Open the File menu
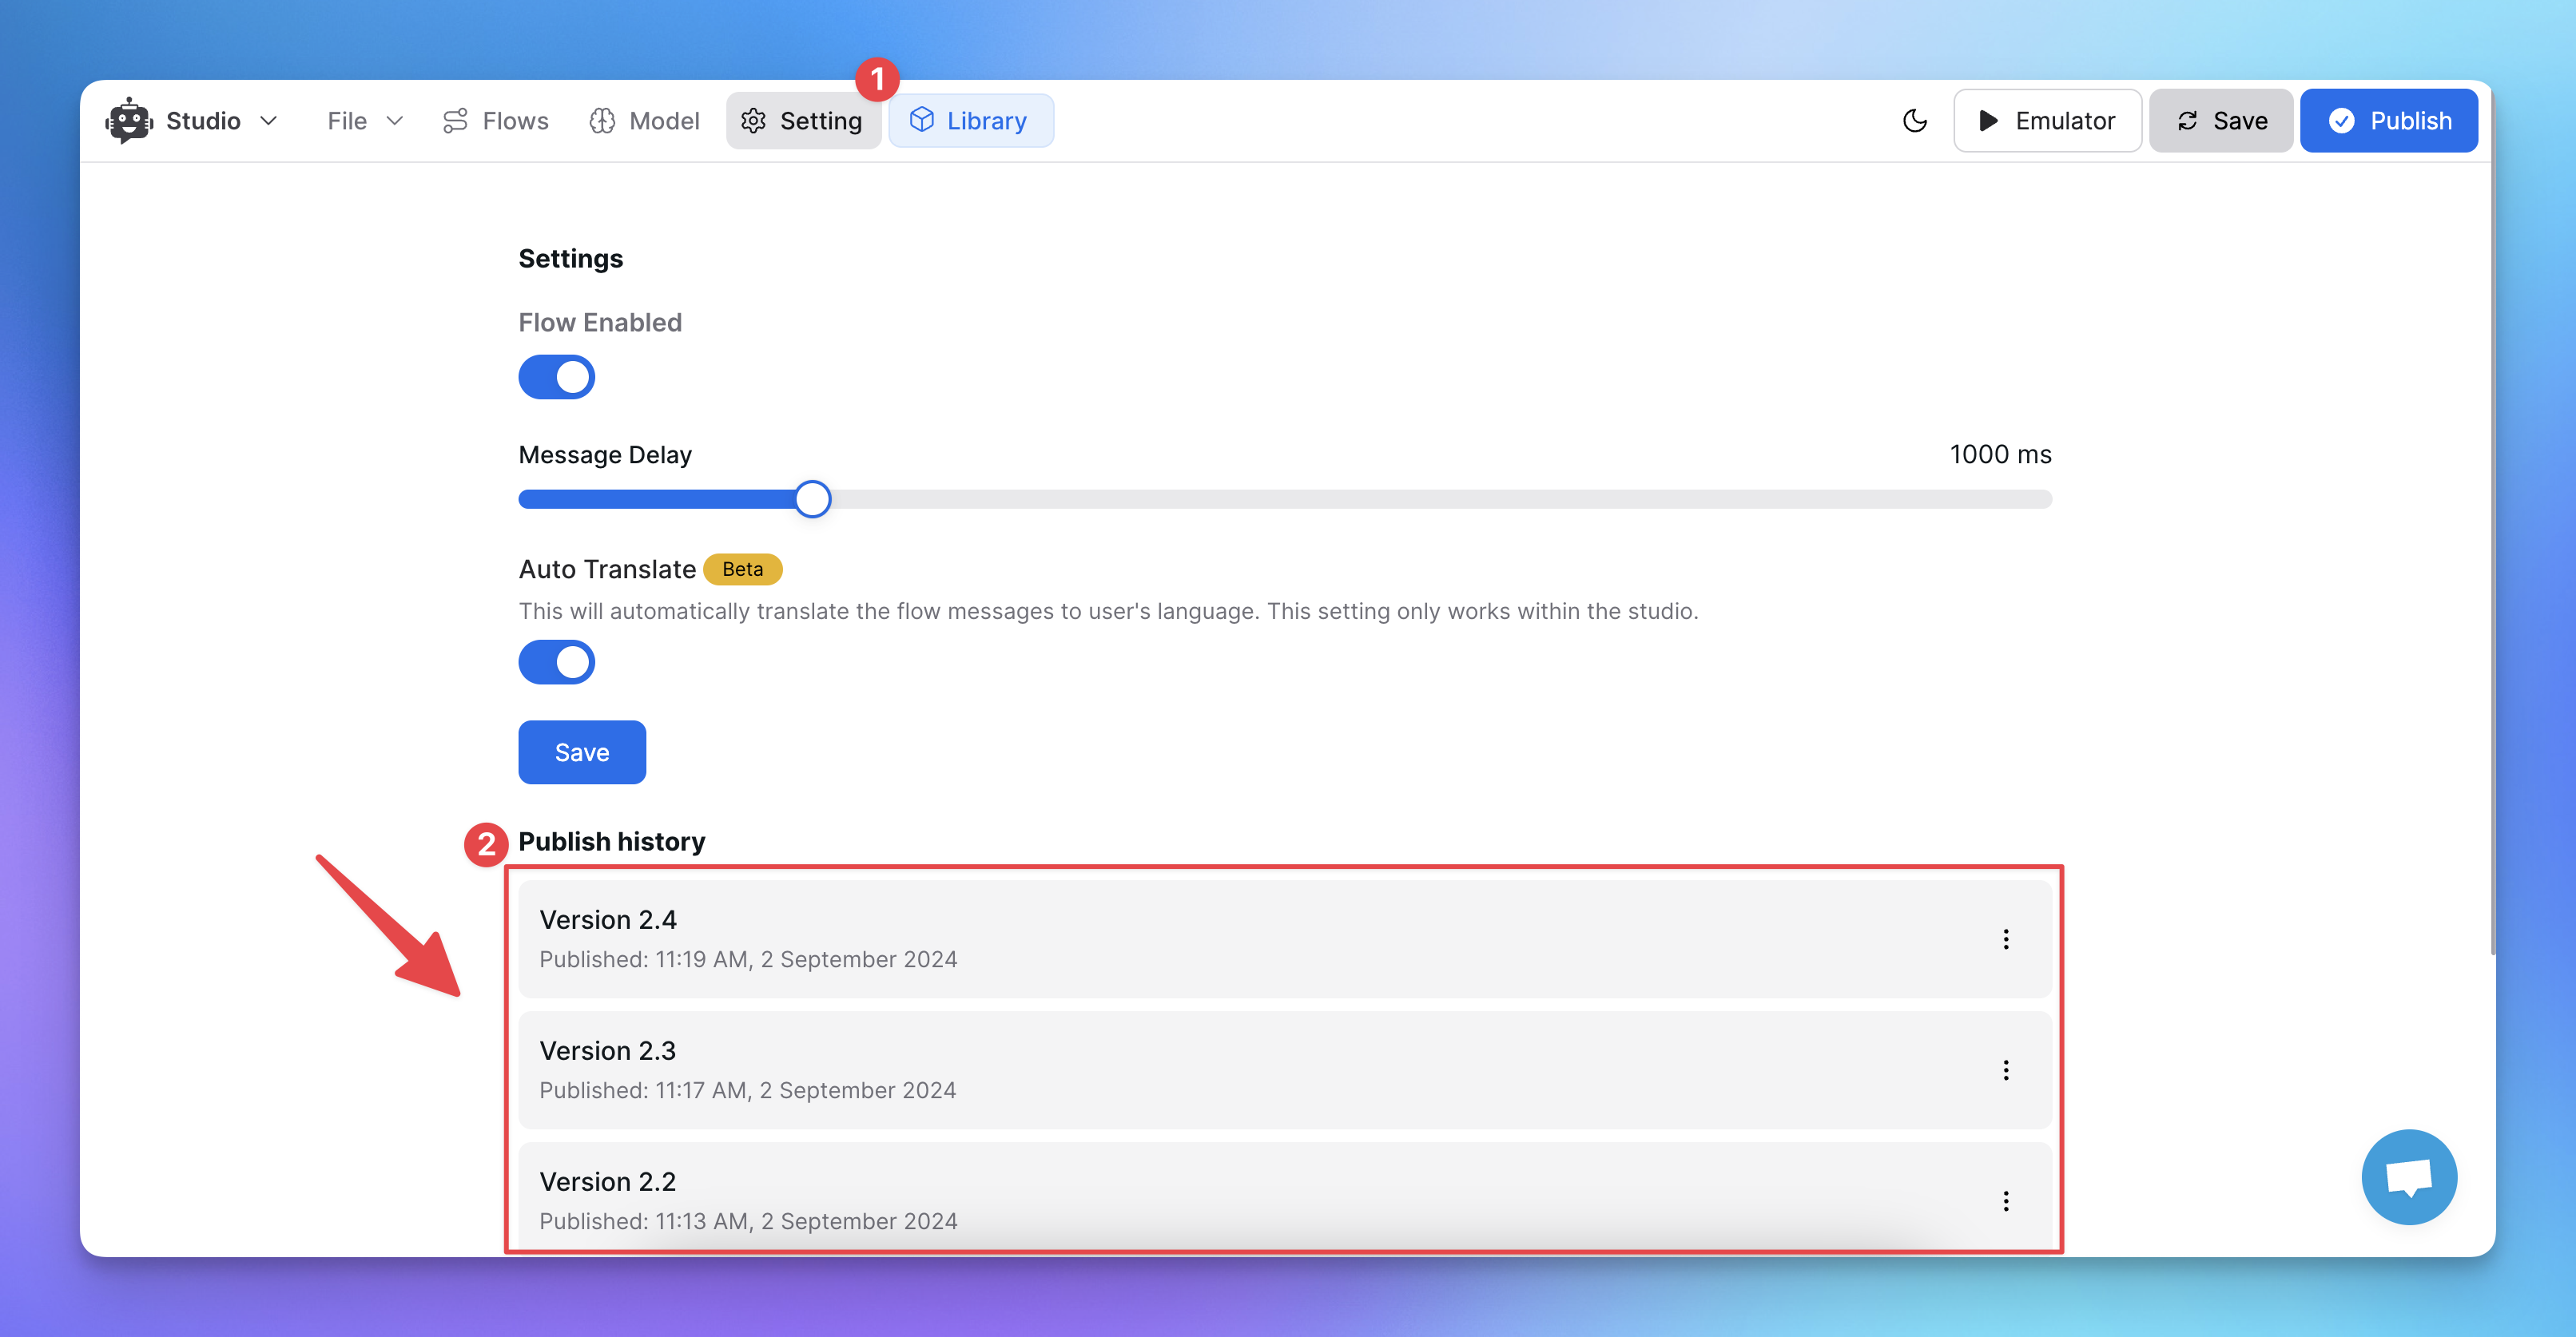Image resolution: width=2576 pixels, height=1337 pixels. [x=365, y=121]
